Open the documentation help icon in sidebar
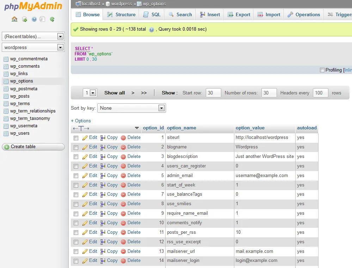 point(34,19)
